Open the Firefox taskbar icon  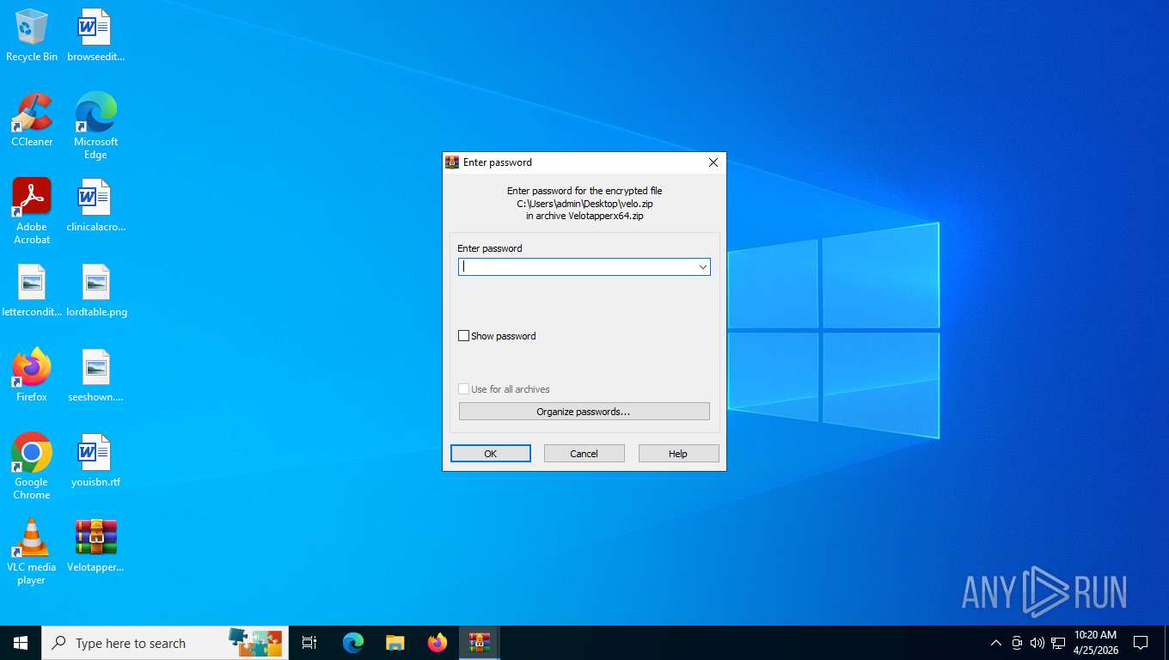pos(438,643)
